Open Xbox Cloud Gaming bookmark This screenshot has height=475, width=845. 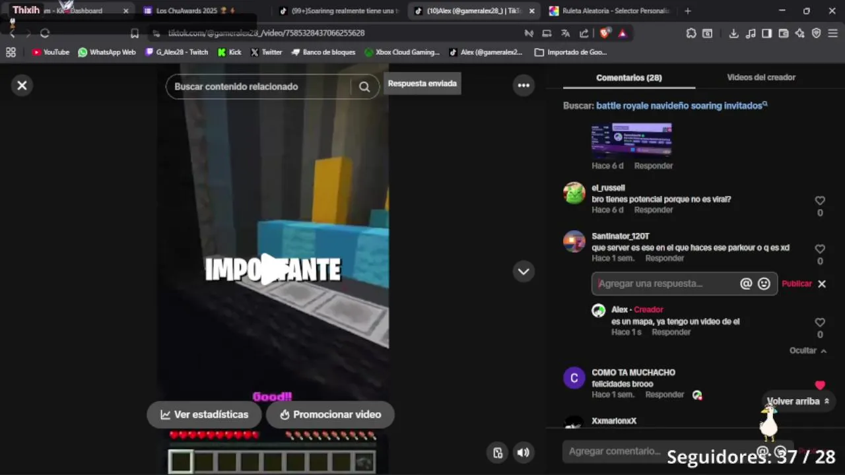(402, 52)
